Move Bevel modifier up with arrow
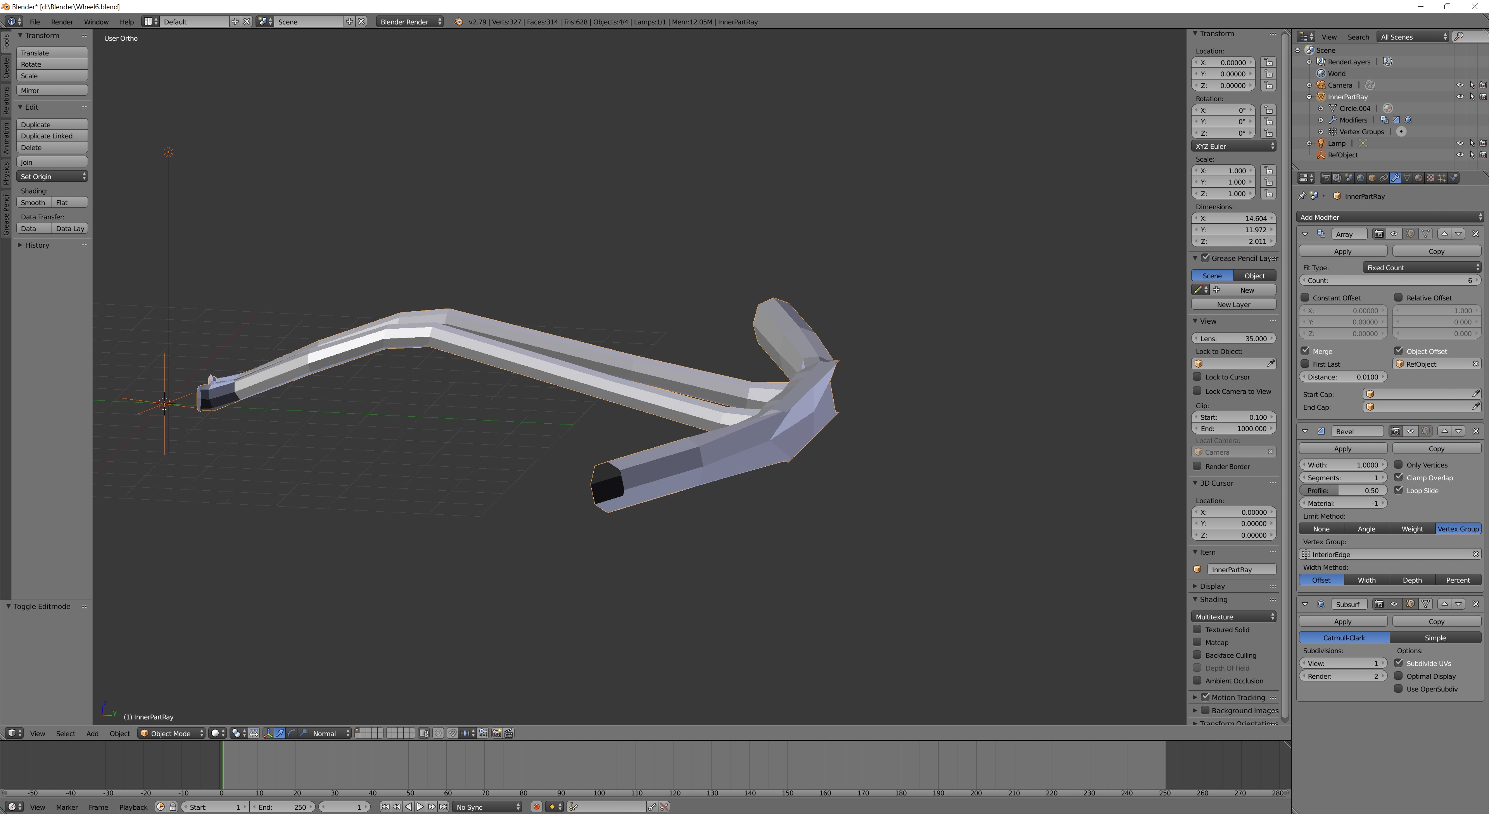The width and height of the screenshot is (1489, 814). click(x=1444, y=431)
